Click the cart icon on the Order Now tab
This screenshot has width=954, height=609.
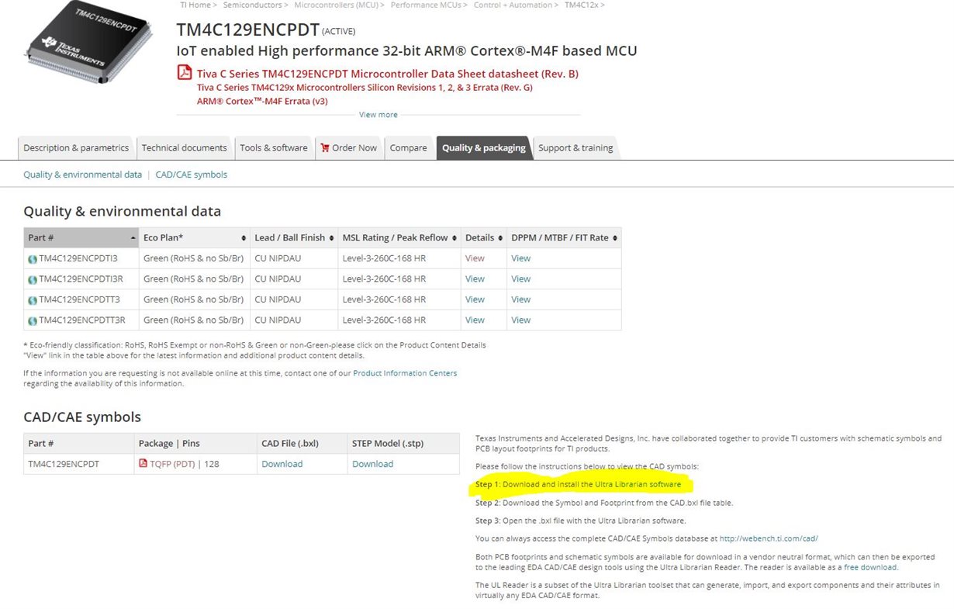click(325, 147)
